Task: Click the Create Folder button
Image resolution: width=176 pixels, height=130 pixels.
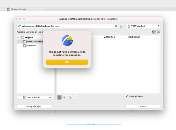Action: point(33,97)
